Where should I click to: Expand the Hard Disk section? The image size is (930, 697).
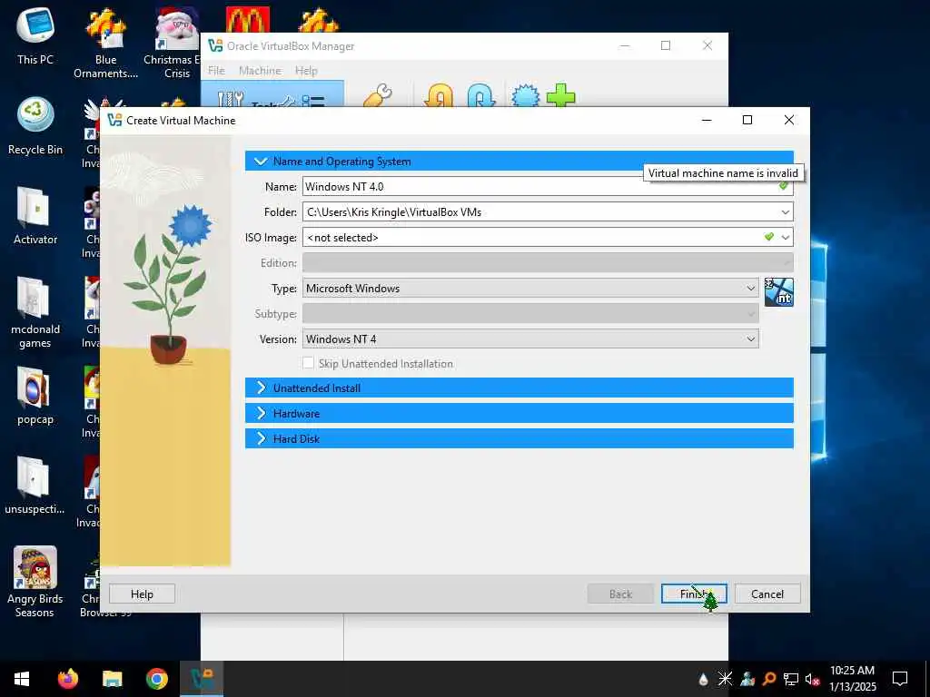(519, 439)
